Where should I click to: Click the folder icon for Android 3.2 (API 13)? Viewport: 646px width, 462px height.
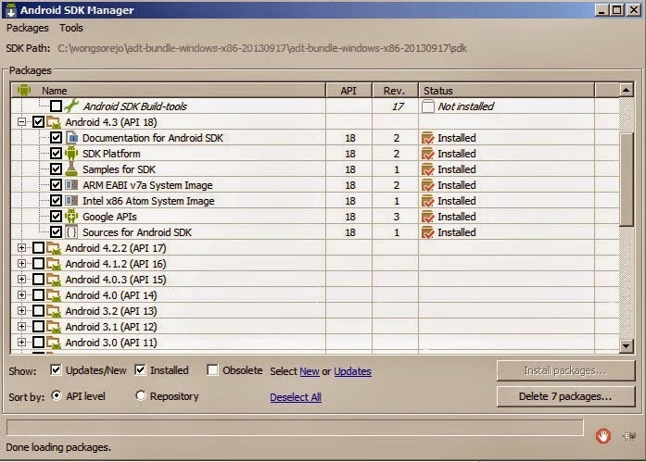[54, 311]
